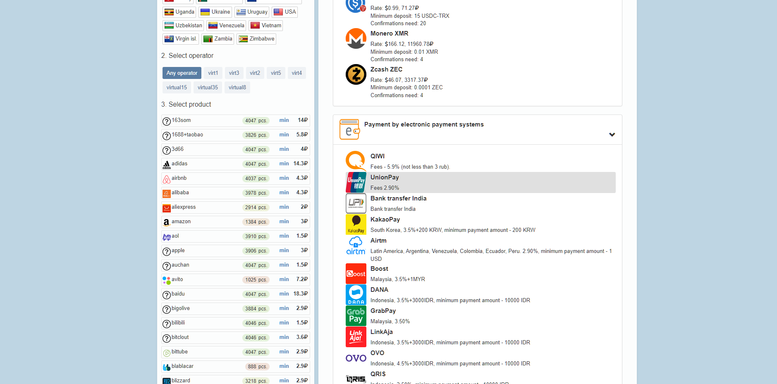Viewport: 777px width, 384px height.
Task: Select the QIWI payment logo
Action: 356,161
